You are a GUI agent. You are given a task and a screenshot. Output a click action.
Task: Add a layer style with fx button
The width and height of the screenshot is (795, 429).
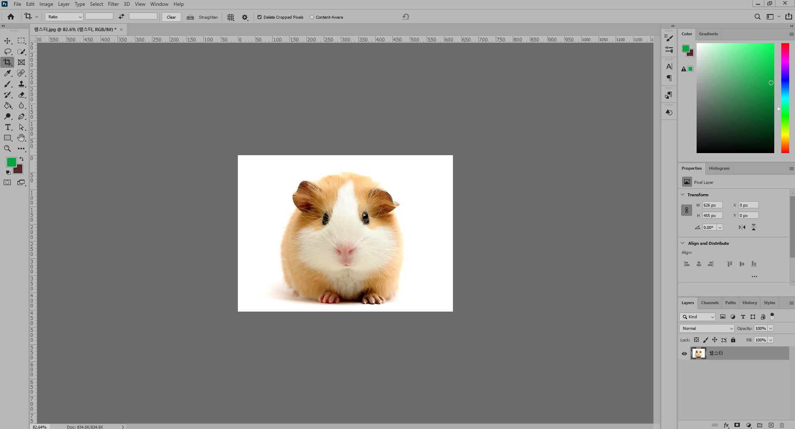point(726,425)
